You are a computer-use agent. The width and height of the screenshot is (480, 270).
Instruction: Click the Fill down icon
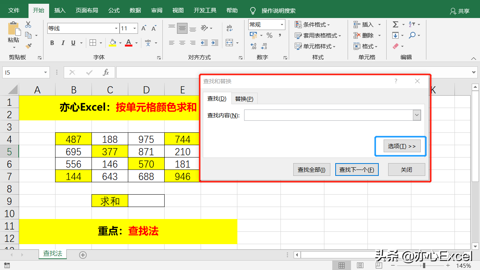[x=395, y=35]
